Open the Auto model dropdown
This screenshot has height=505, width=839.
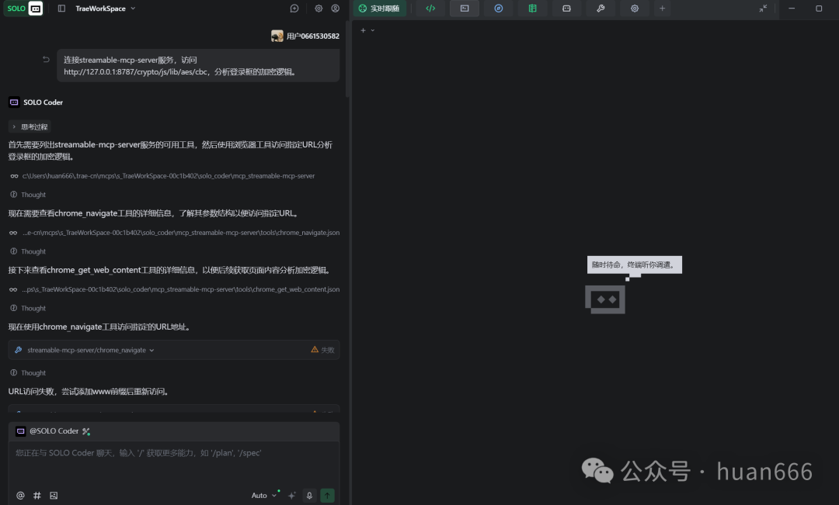264,496
